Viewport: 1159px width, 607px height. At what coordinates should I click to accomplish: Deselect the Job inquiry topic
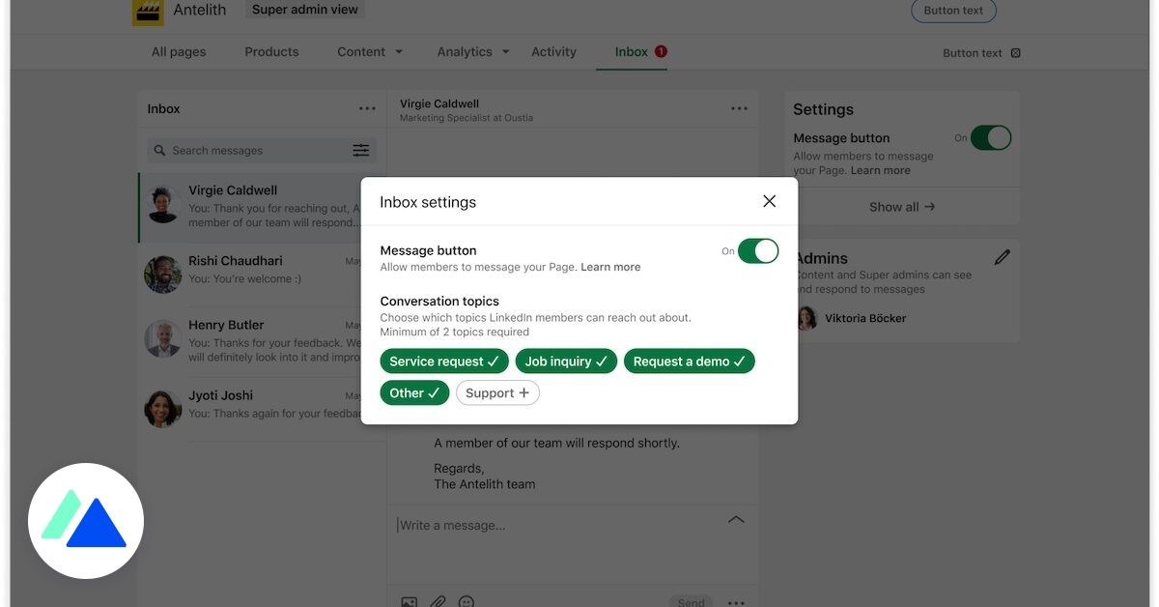[566, 361]
